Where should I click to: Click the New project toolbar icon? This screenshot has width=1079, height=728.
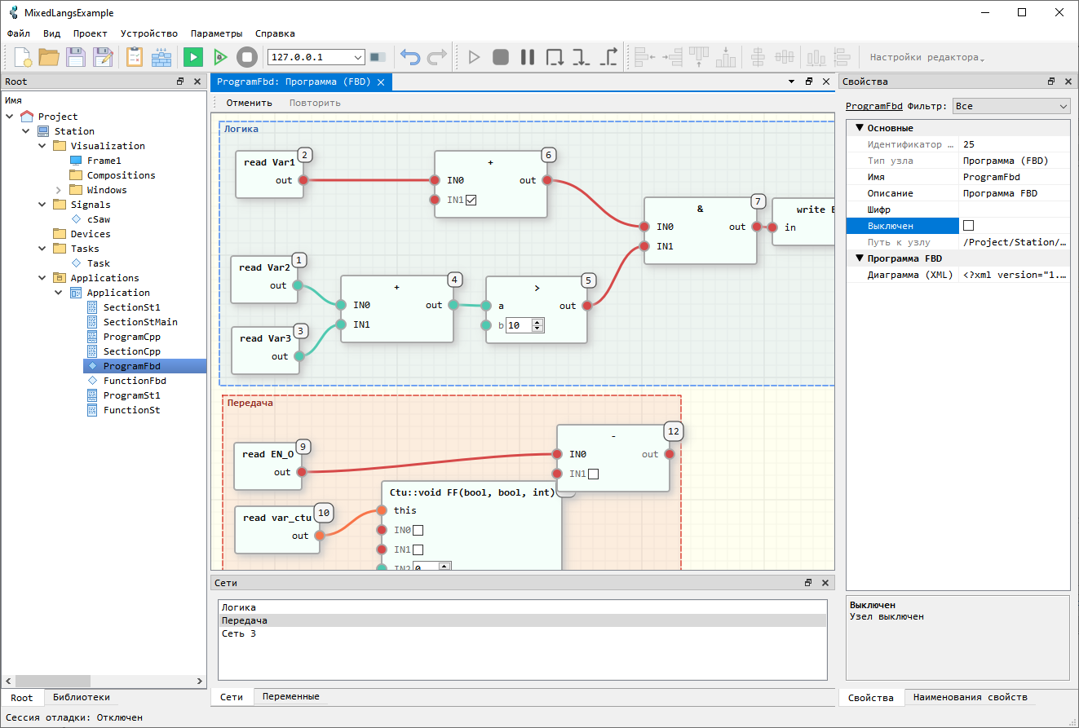pyautogui.click(x=23, y=57)
